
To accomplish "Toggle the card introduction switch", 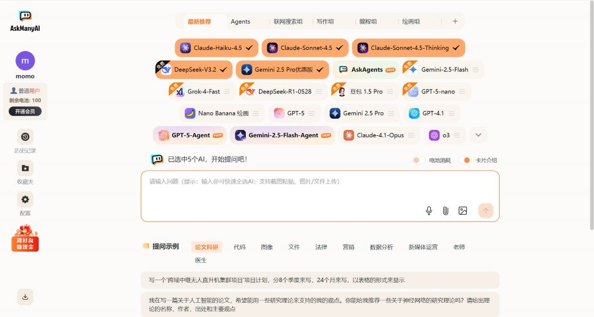I will (467, 160).
